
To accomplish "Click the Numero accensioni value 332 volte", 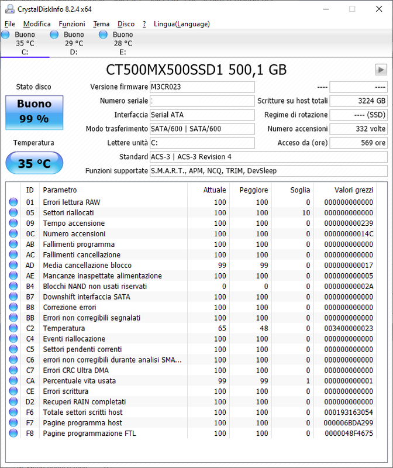I will pos(358,129).
